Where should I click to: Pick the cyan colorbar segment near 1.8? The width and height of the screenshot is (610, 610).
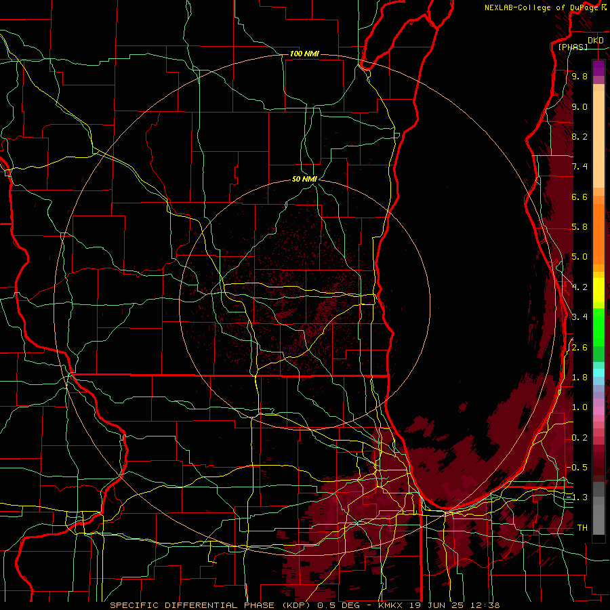[x=598, y=373]
